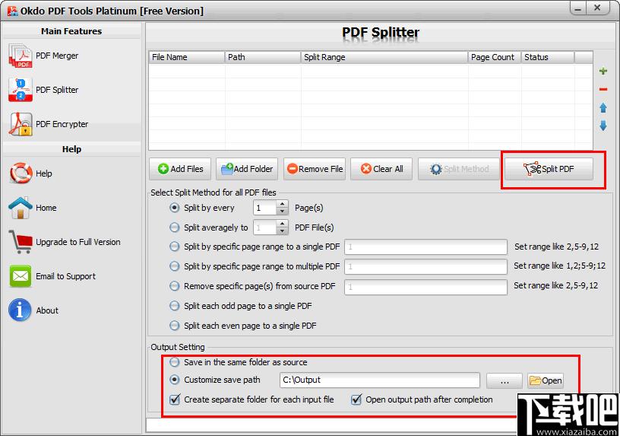The width and height of the screenshot is (620, 436).
Task: Click the About label in sidebar
Action: pyautogui.click(x=47, y=310)
